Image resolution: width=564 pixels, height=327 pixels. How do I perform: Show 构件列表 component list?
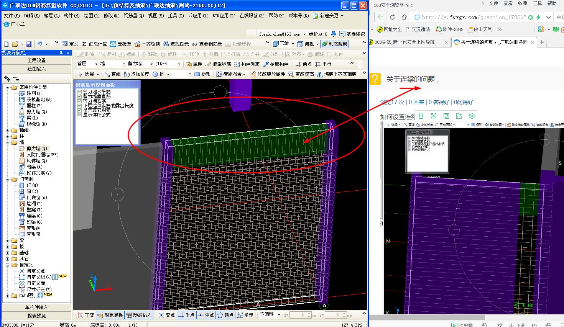247,64
